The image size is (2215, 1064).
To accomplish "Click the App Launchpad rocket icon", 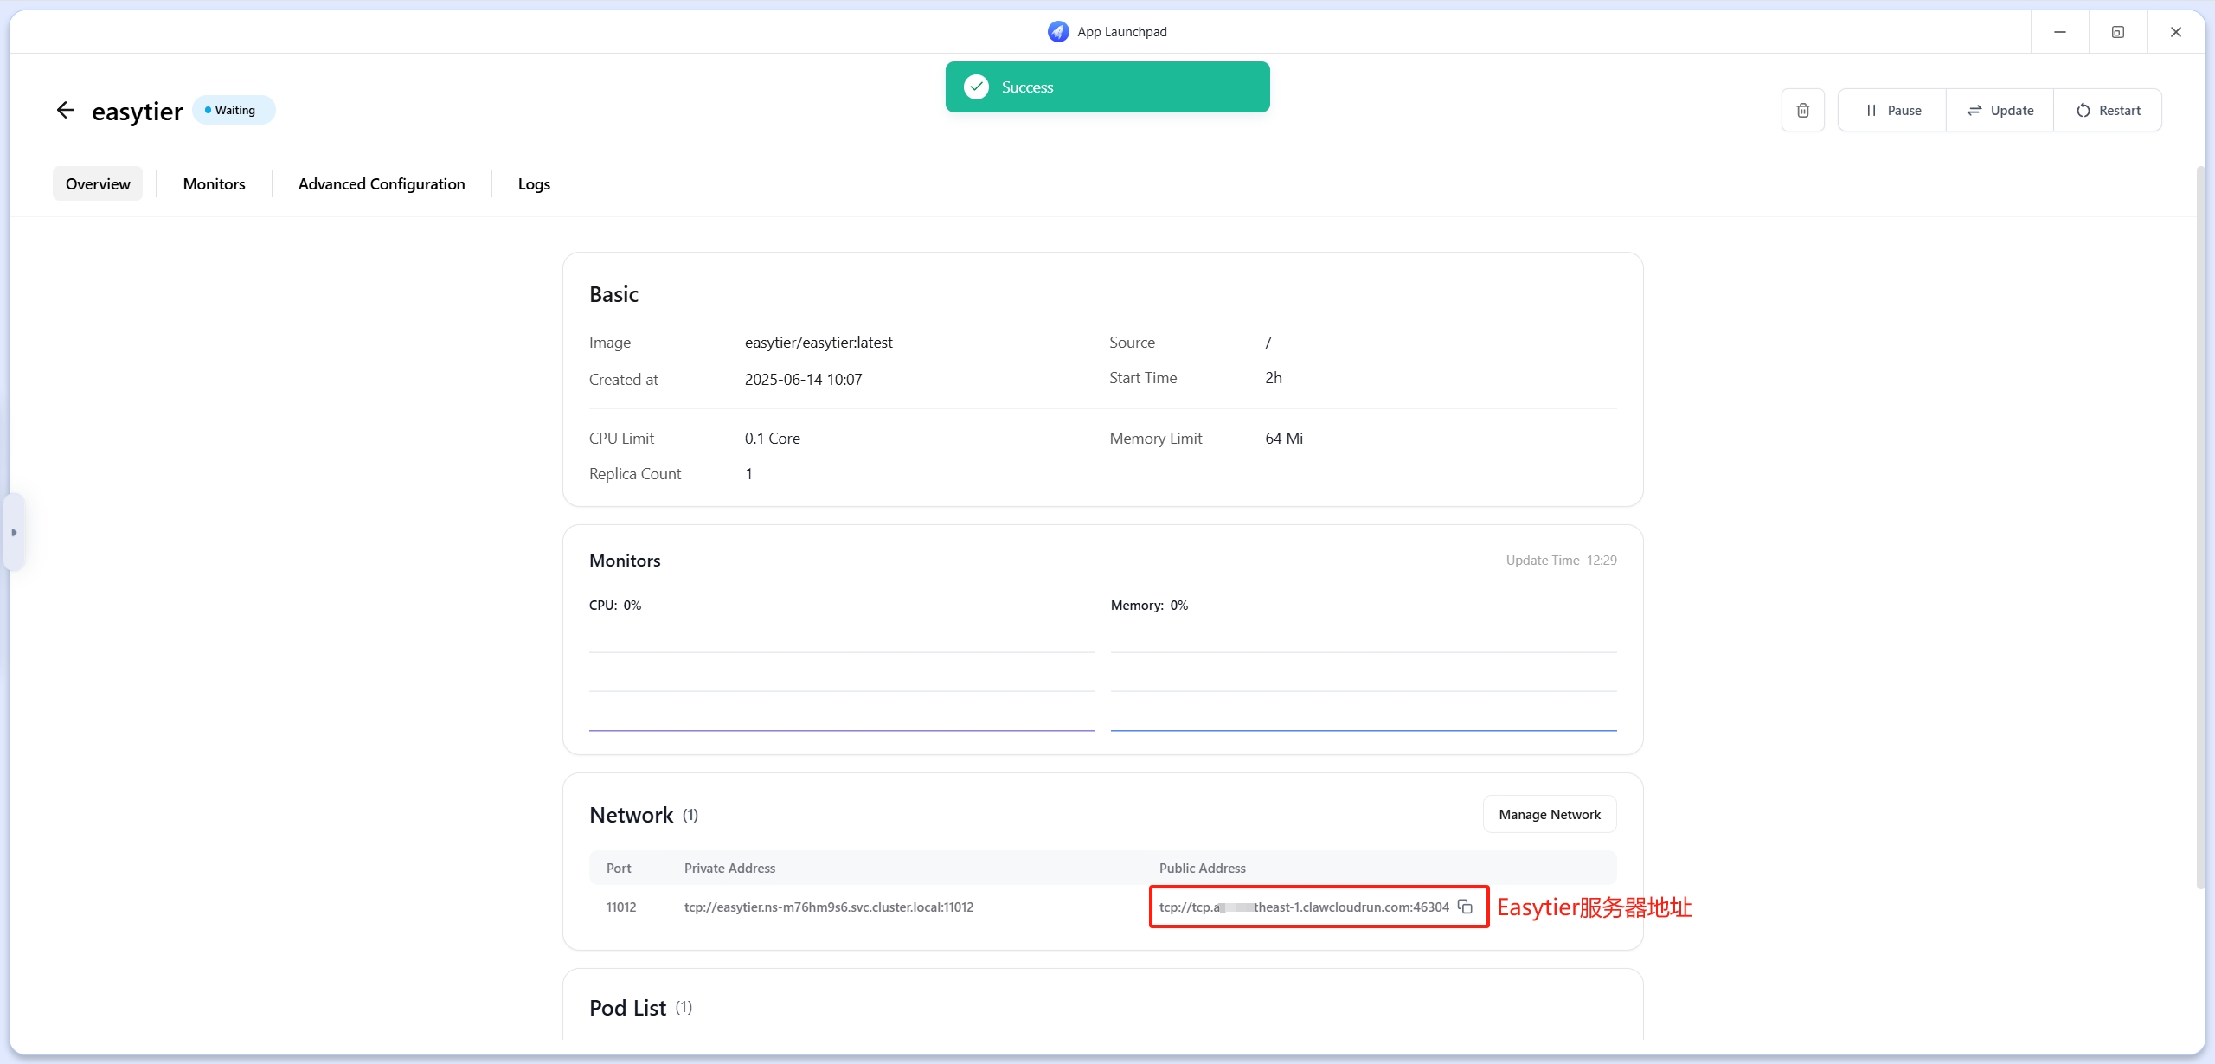I will click(x=1057, y=32).
